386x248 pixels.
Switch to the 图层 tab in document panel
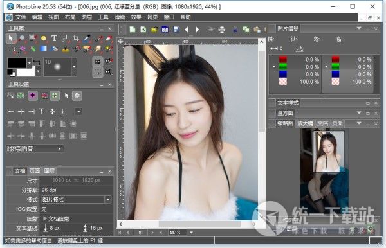click(x=50, y=170)
